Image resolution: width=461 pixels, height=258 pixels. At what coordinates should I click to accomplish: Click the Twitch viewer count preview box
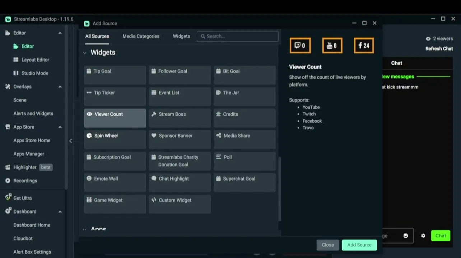pyautogui.click(x=300, y=46)
